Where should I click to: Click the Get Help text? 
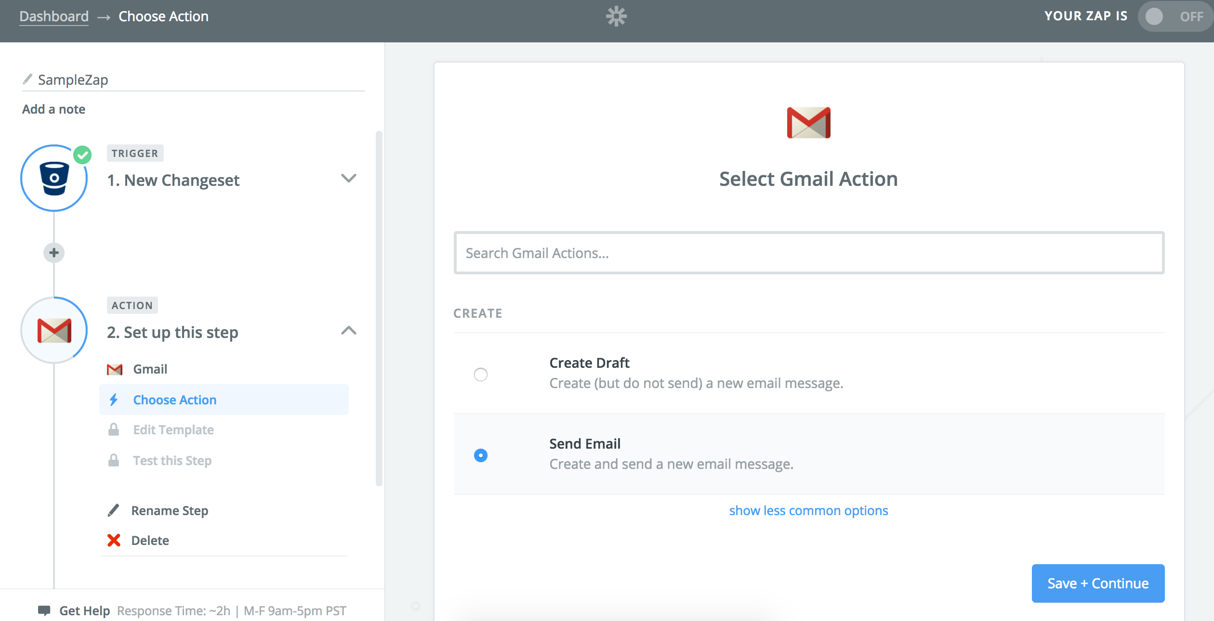pos(84,610)
